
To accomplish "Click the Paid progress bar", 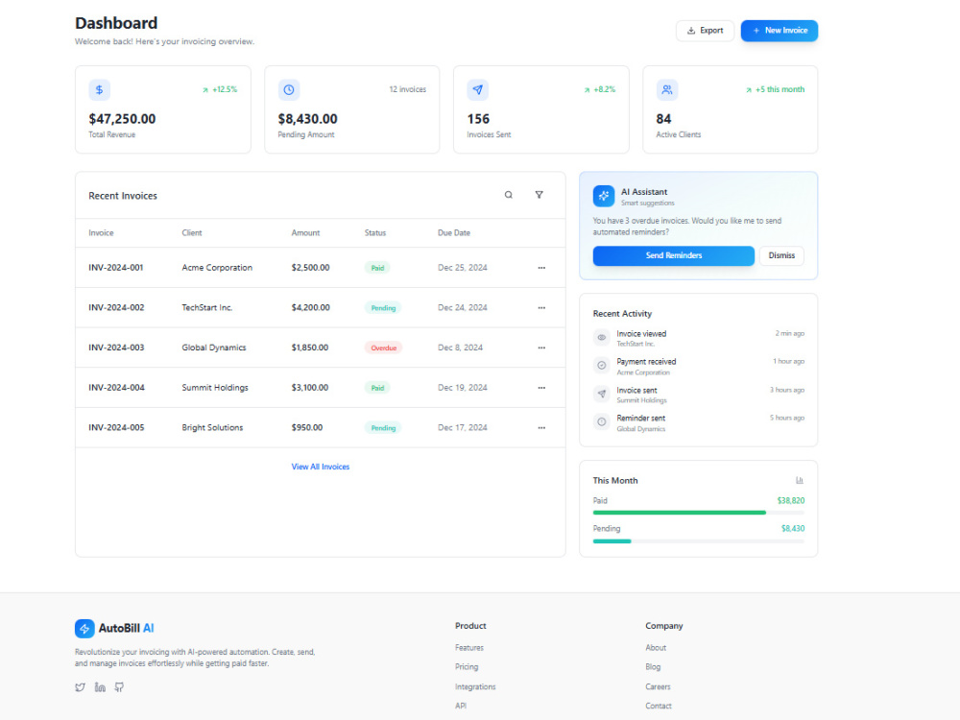I will click(x=699, y=513).
